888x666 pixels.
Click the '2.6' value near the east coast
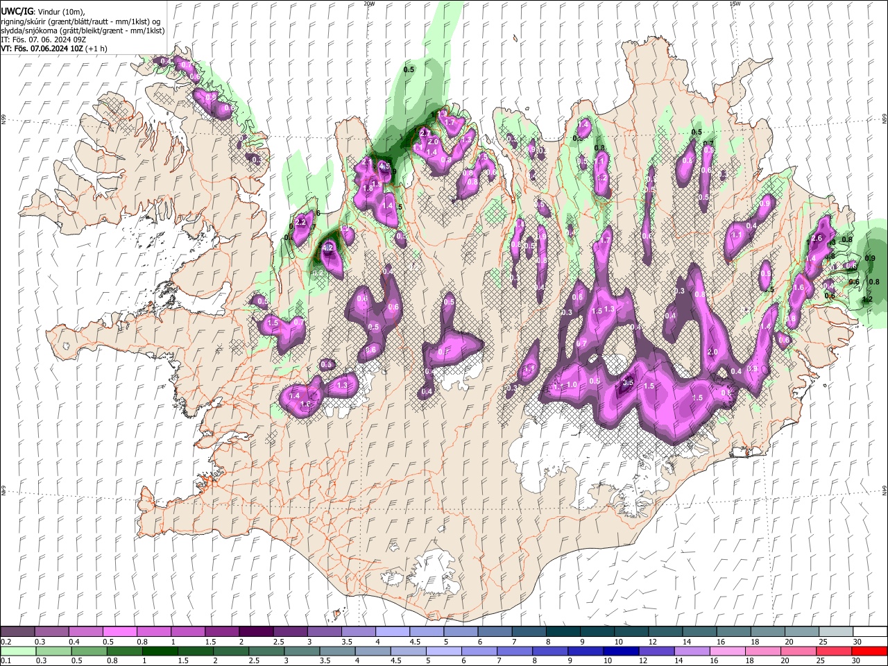click(817, 239)
